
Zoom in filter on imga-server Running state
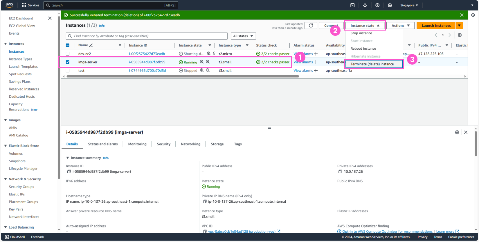202,62
